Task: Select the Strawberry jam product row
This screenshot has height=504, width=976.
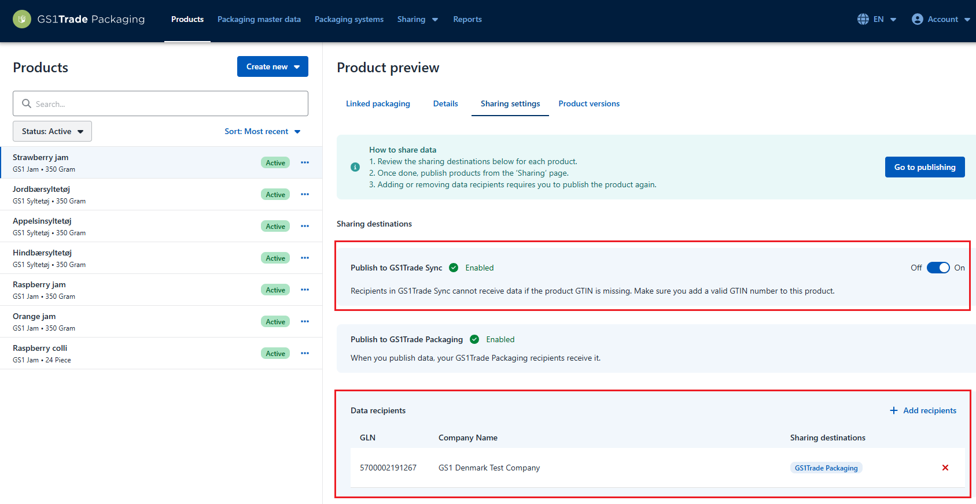Action: 161,162
